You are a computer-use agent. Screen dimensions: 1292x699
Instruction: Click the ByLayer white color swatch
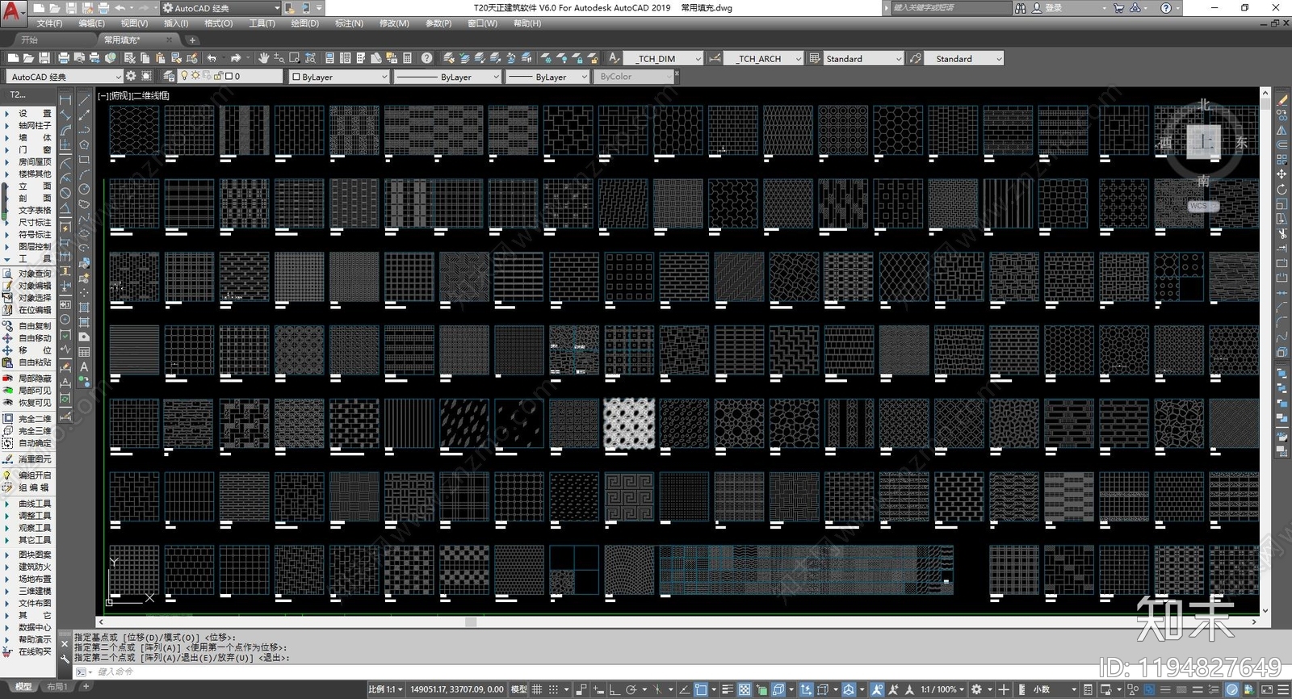pos(296,77)
